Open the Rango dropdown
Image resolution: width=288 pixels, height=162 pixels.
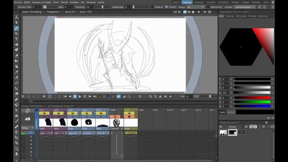click(x=195, y=7)
